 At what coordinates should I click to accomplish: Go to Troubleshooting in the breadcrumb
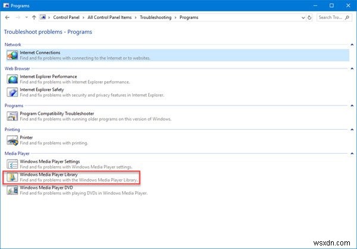pos(155,18)
